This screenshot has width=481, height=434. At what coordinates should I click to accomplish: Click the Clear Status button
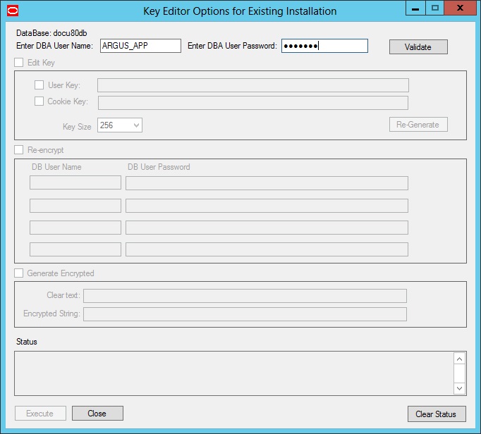(437, 414)
